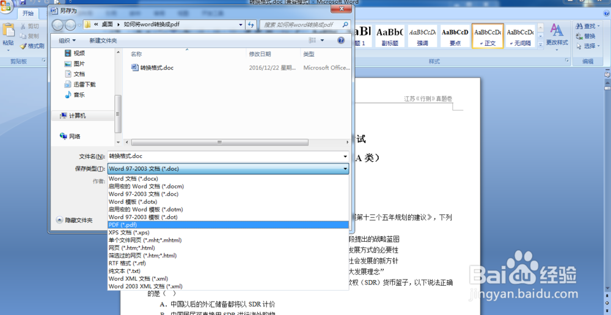Apply 正文 style in Word gallery
Image resolution: width=611 pixels, height=315 pixels.
(x=488, y=36)
